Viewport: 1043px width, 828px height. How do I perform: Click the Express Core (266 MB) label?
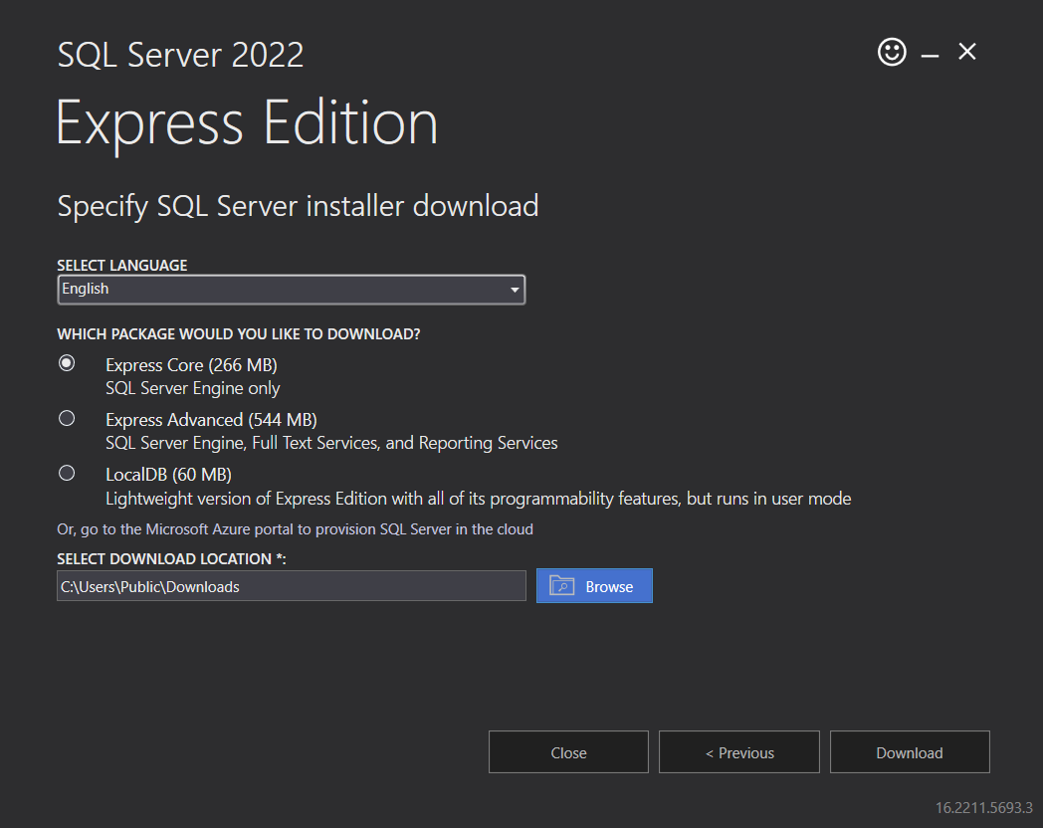[191, 365]
